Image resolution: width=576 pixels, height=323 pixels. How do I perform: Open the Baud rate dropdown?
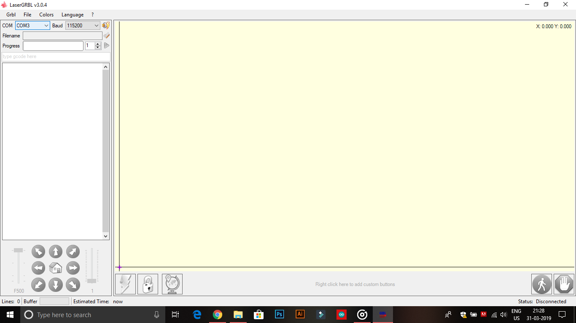click(96, 25)
